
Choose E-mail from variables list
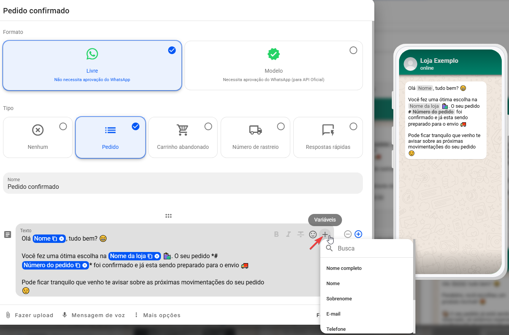[367, 314]
